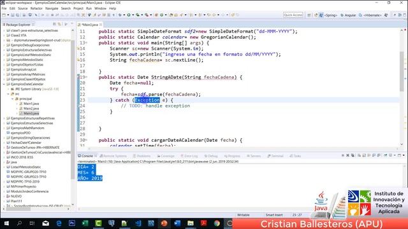The height and width of the screenshot is (229, 408).
Task: Expand the EjemplosArrayList project
Action: pyautogui.click(x=4, y=69)
